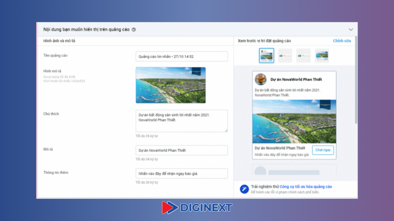Click the NovaWorld page avatar in preview
Image resolution: width=394 pixels, height=221 pixels.
pos(261,79)
